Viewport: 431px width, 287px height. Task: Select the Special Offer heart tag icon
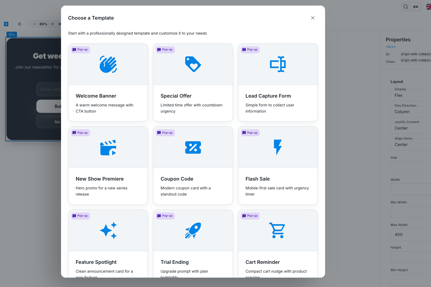[193, 64]
